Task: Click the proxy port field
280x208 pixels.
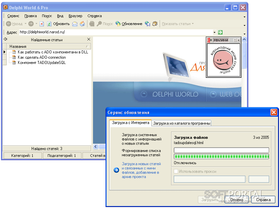Action: pos(259,179)
